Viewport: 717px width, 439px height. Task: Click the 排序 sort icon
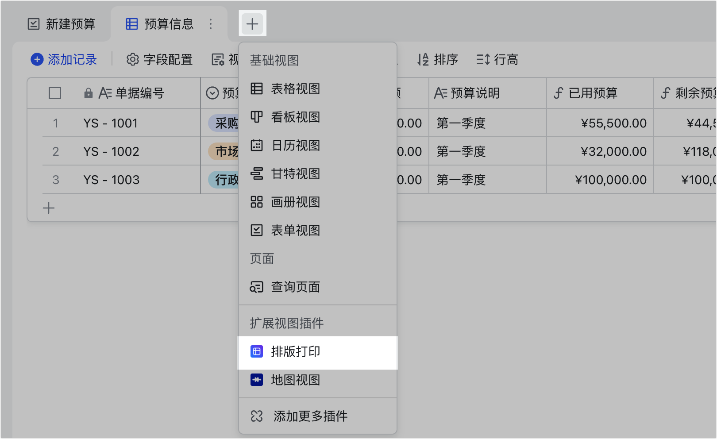point(423,59)
